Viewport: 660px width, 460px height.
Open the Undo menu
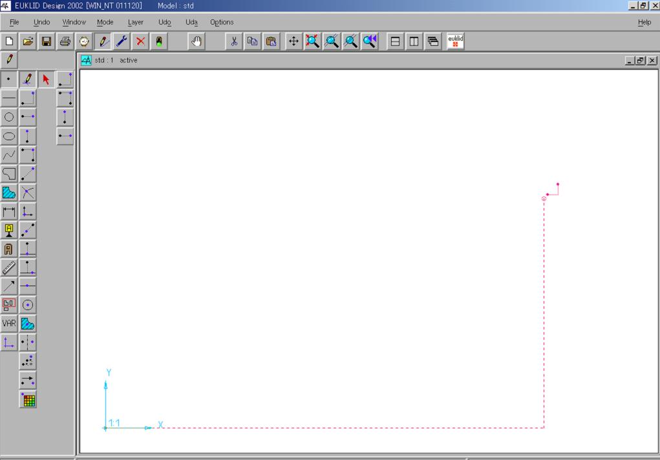41,23
